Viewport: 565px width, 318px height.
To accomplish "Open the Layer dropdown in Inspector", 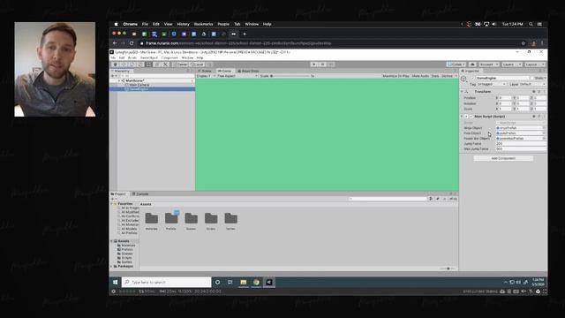I will (532, 85).
